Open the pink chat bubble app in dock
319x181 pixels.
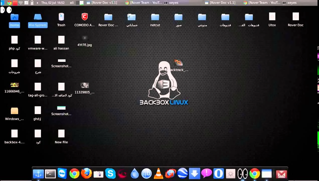pyautogui.click(x=206, y=173)
